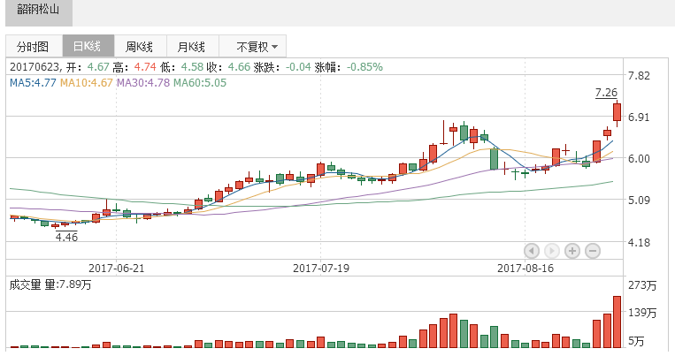This screenshot has width=675, height=356.
Task: Click the 4.18 price axis value
Action: 639,243
